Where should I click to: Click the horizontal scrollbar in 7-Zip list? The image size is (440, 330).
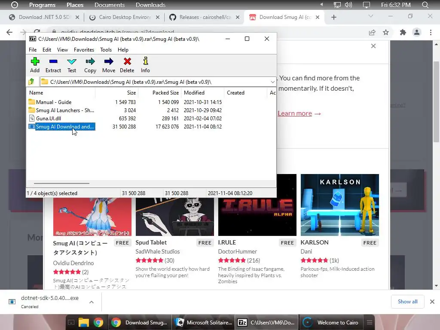point(62,183)
